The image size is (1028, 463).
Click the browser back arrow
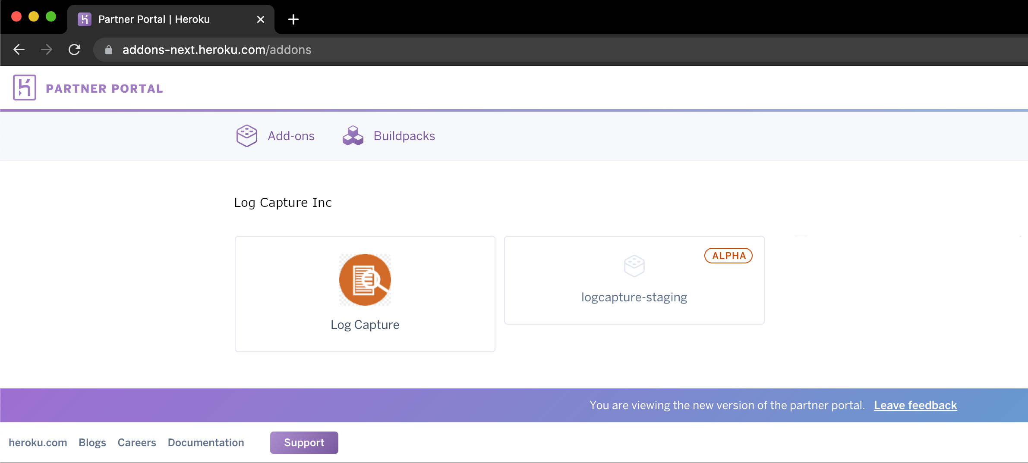tap(19, 50)
